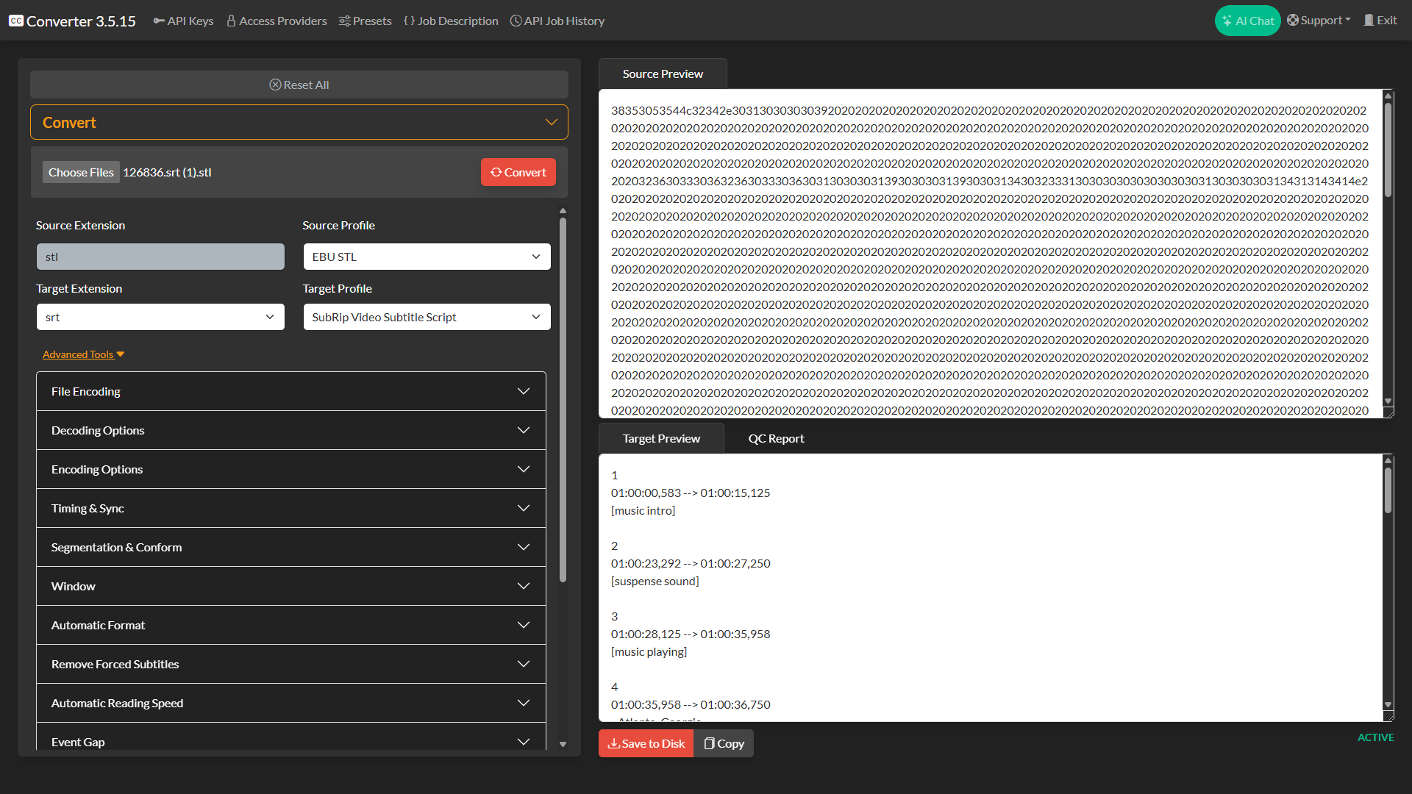Open Access Providers
Viewport: 1412px width, 794px height.
pos(276,21)
